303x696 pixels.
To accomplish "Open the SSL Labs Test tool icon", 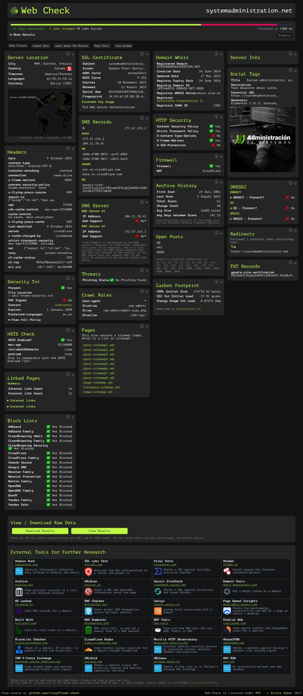I will coord(88,572).
